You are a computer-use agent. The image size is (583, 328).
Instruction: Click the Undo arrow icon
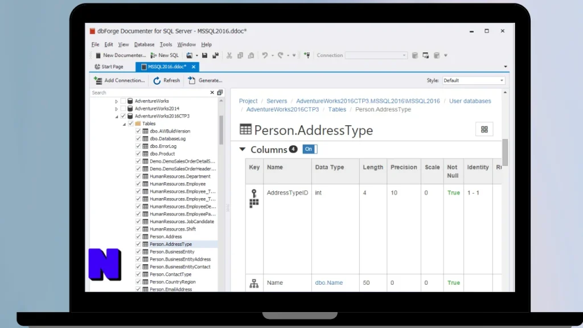(265, 55)
